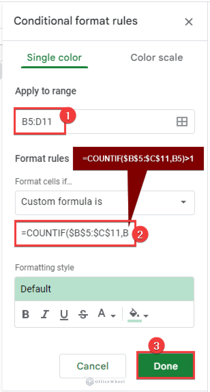Click the Cancel button

point(92,366)
